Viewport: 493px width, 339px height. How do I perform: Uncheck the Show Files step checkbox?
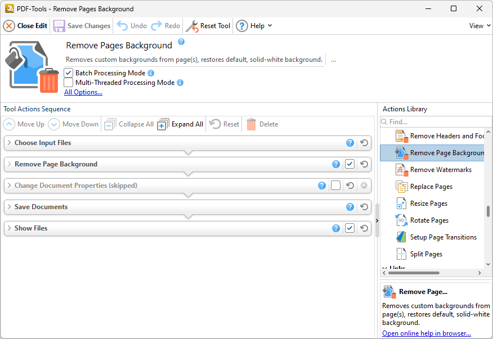(x=349, y=228)
